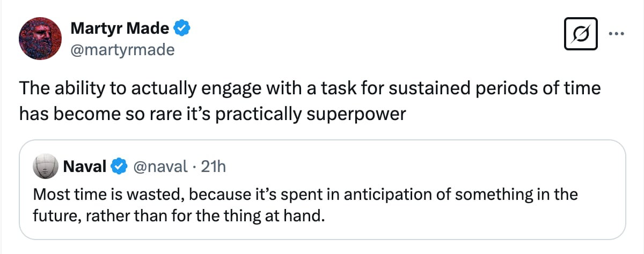Viewport: 644px width, 254px height.
Task: Click the word "superpower" in the tweet
Action: click(356, 114)
